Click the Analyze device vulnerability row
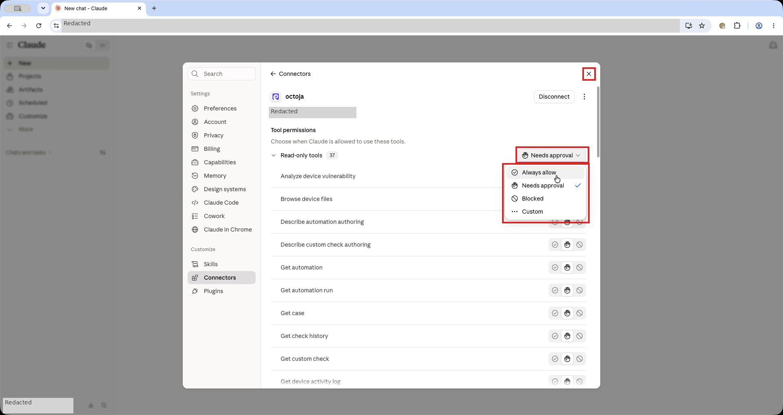Viewport: 783px width, 415px height. 428,176
